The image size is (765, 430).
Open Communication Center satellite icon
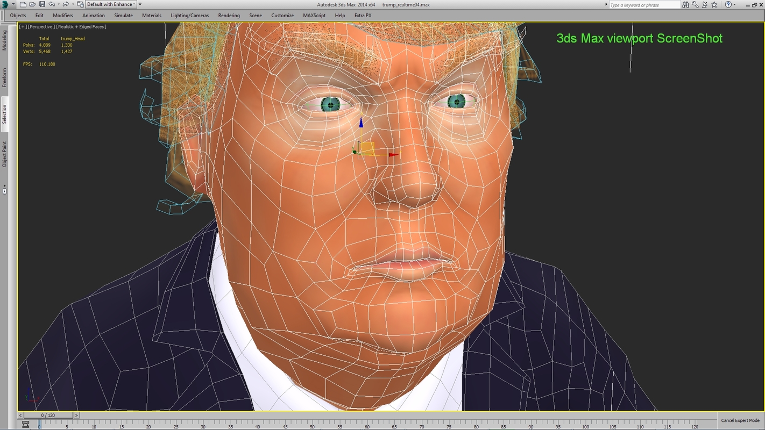705,5
